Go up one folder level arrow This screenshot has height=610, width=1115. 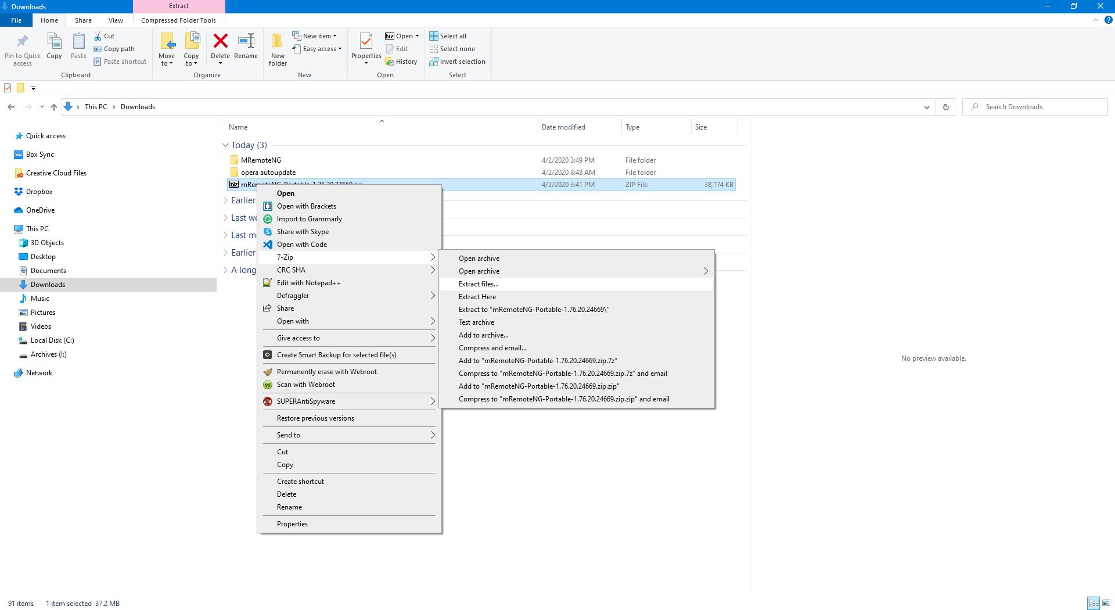54,107
